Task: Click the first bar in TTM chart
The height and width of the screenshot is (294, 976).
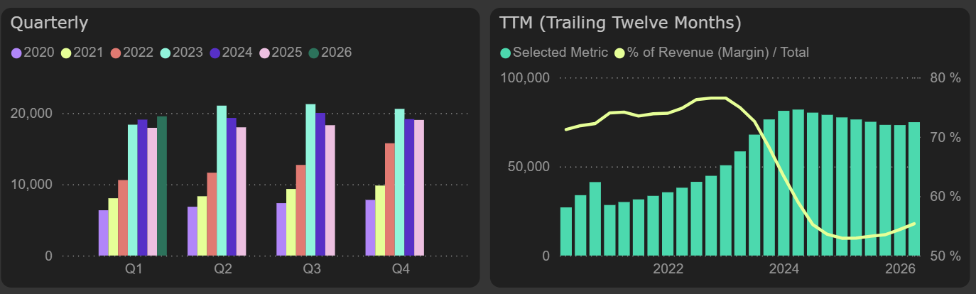Action: coord(566,231)
